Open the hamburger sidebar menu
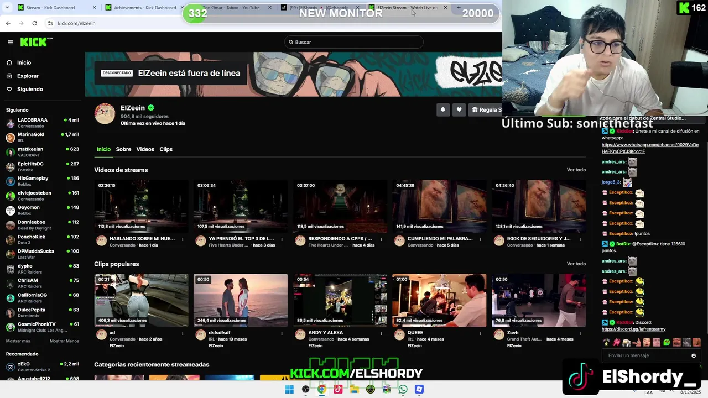708x398 pixels. 11,42
